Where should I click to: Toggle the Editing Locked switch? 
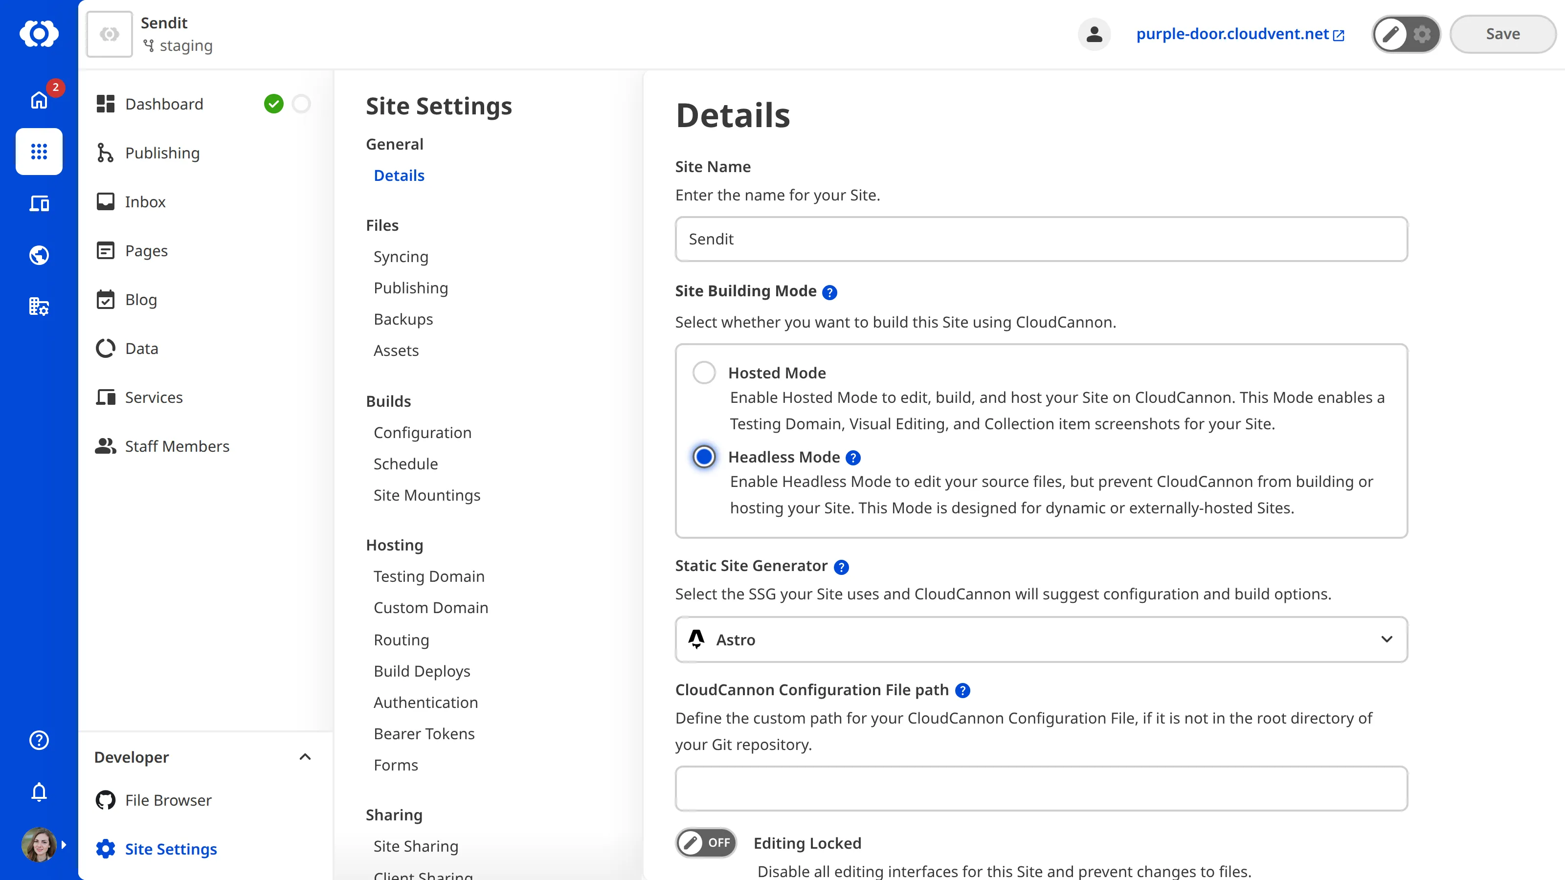706,843
